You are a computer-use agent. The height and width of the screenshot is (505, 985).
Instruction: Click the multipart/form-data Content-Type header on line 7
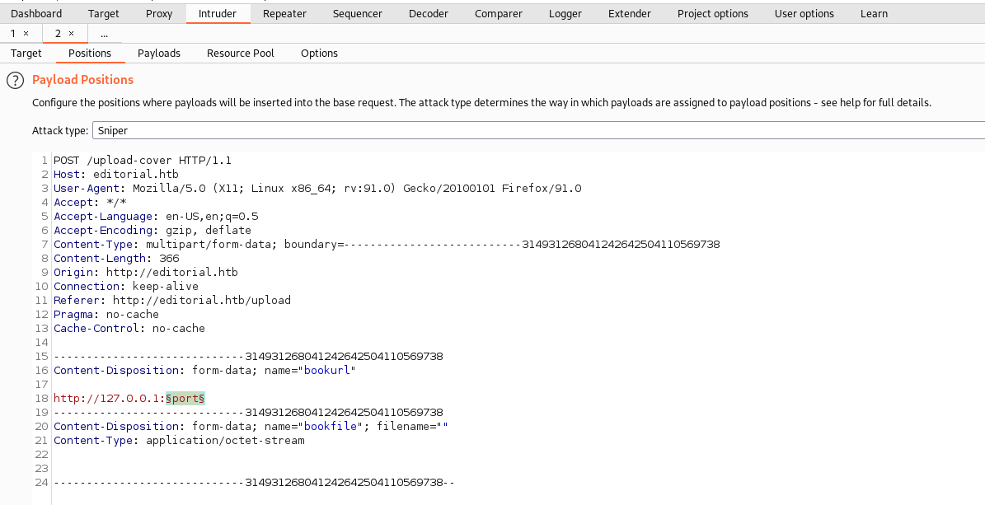(387, 245)
